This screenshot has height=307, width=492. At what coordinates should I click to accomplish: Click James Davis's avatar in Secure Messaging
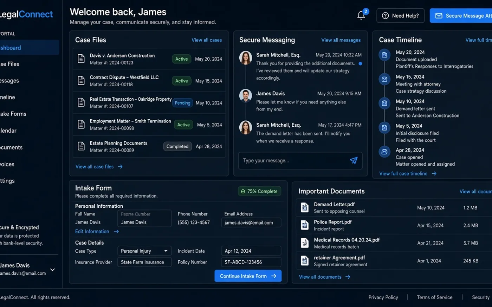246,95
